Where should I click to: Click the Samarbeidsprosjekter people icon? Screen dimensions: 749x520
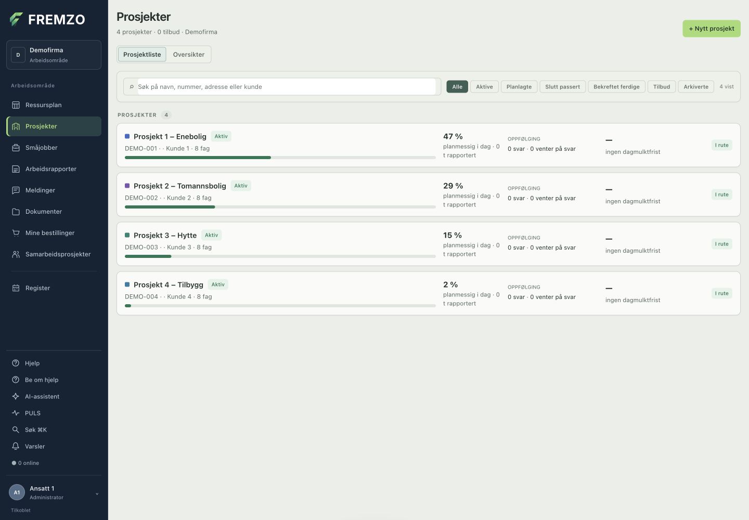point(16,254)
